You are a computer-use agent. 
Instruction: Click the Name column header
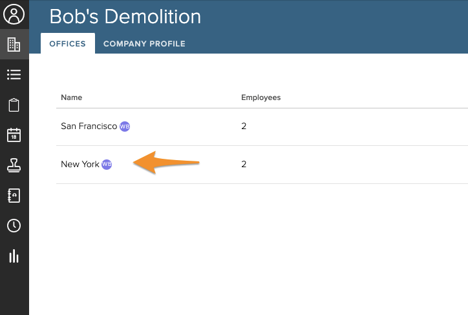click(72, 97)
